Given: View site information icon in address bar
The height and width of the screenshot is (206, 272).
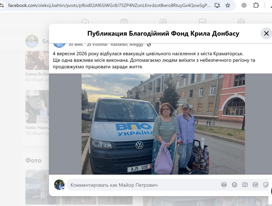Looking at the screenshot, I should pos(2,5).
